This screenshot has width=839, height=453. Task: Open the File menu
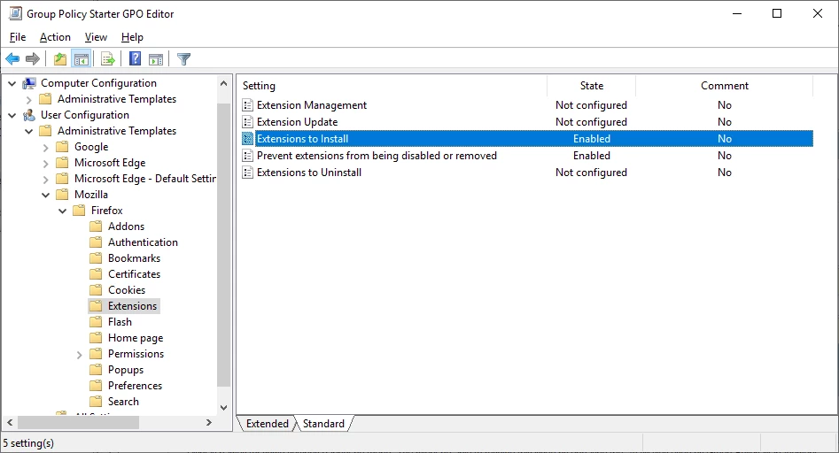(18, 37)
